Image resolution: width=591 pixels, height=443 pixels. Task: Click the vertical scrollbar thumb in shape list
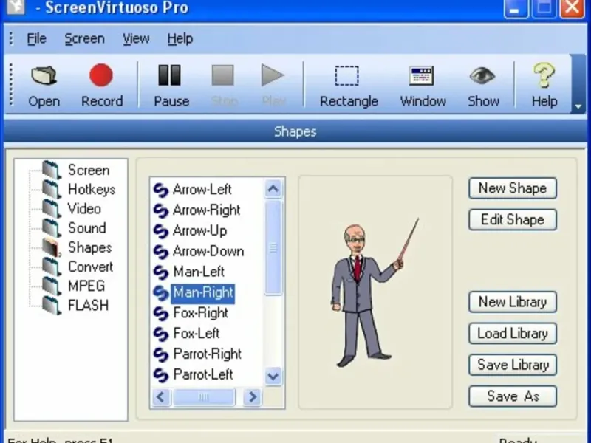point(273,247)
